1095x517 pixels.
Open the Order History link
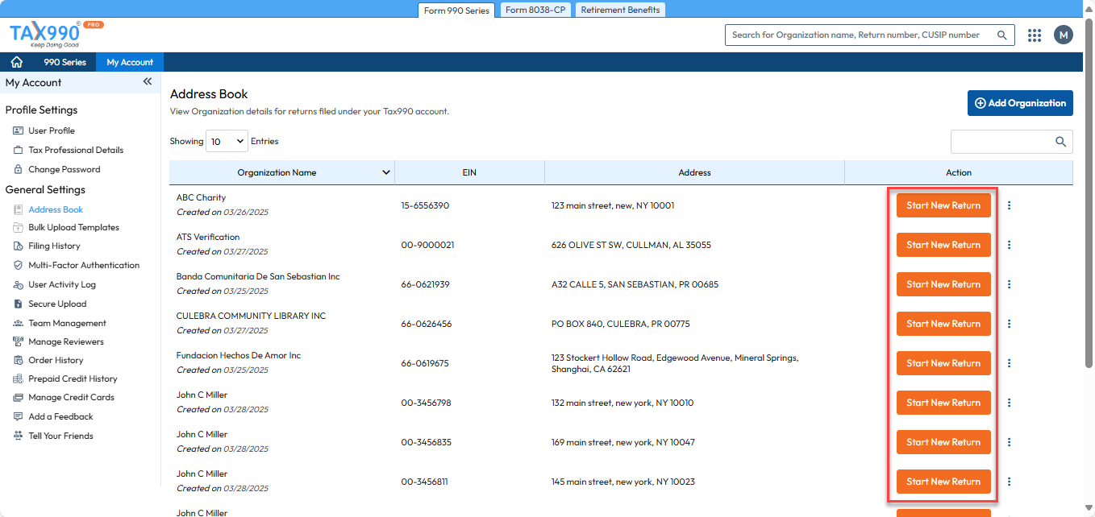point(56,360)
